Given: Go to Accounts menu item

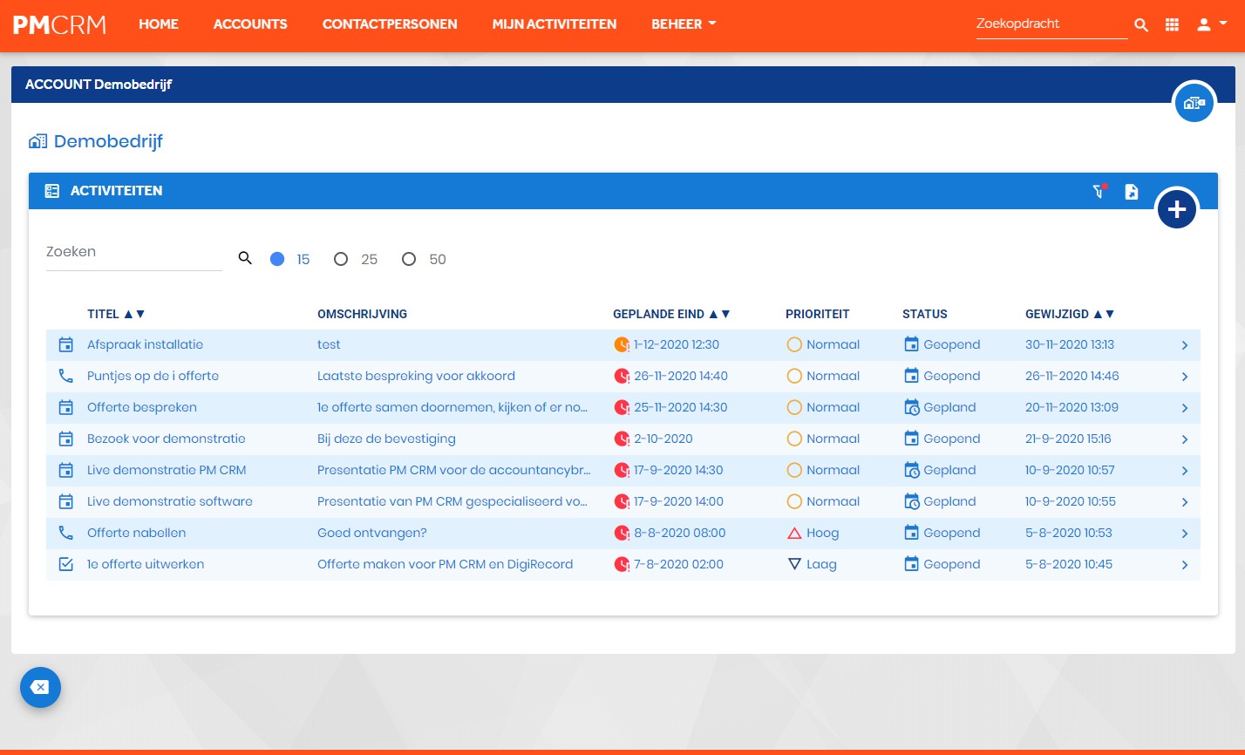Looking at the screenshot, I should (250, 24).
